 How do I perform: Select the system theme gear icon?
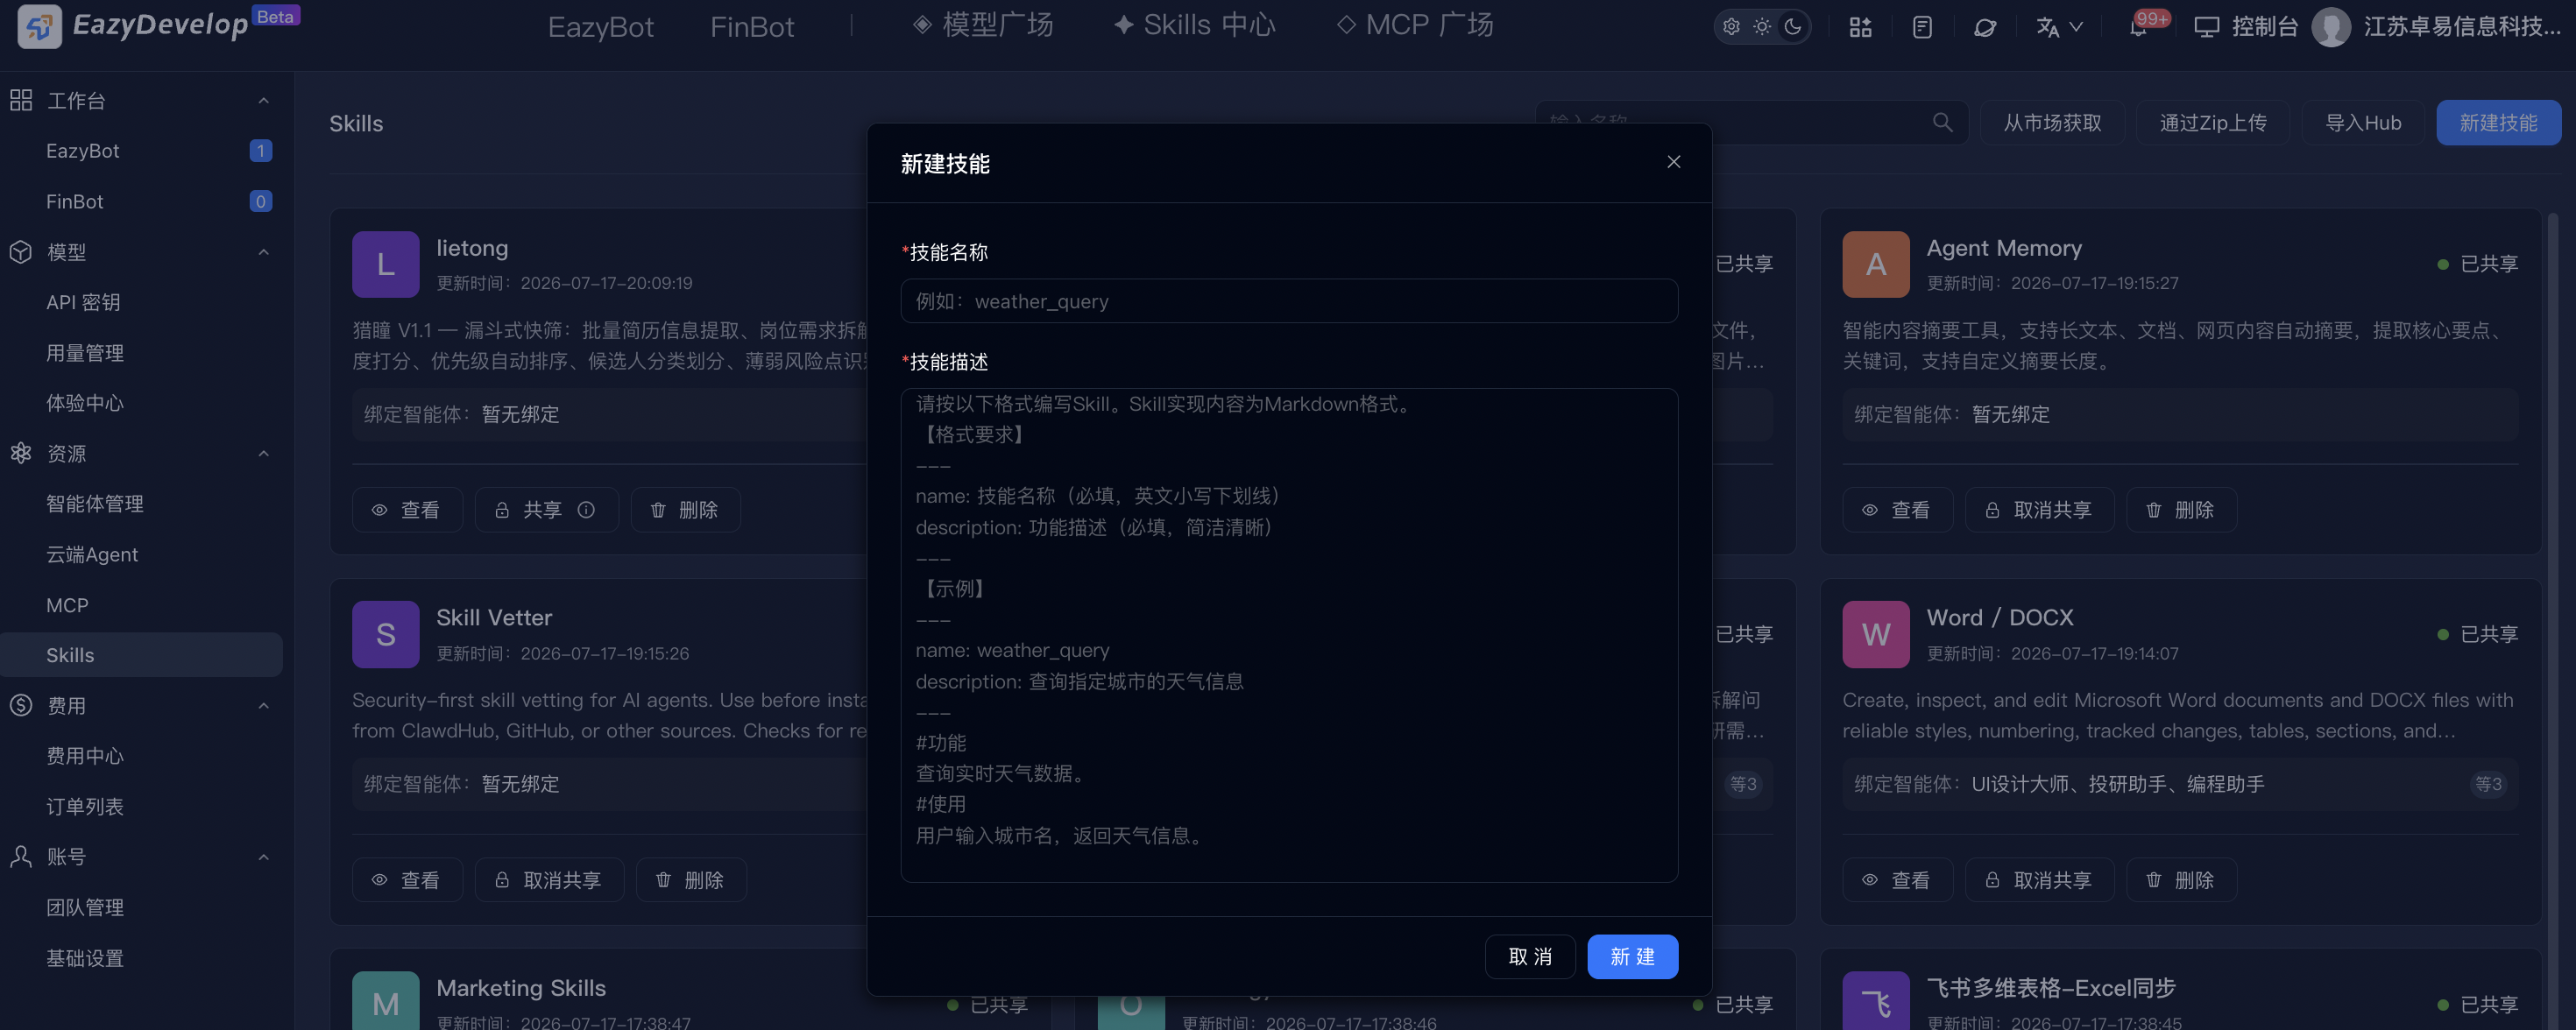pyautogui.click(x=1731, y=27)
